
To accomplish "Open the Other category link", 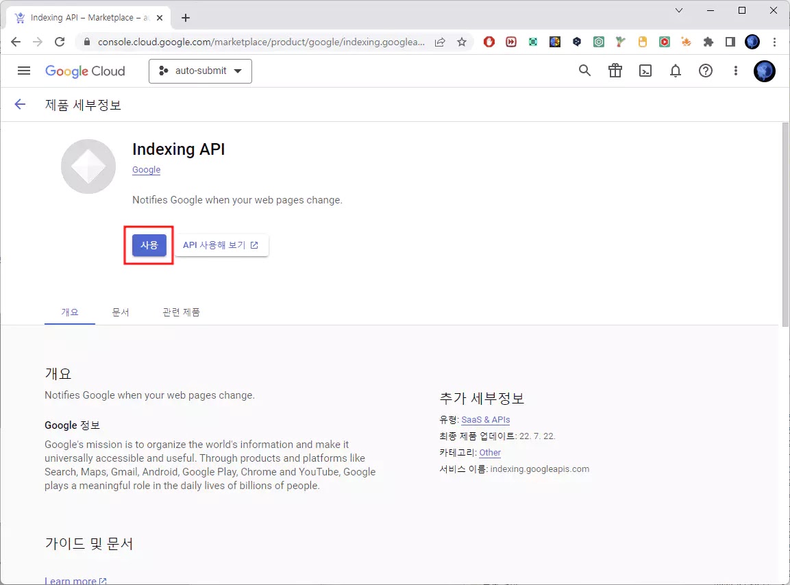I will pyautogui.click(x=490, y=453).
